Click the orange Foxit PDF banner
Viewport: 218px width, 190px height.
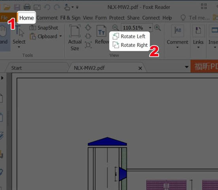[205, 66]
